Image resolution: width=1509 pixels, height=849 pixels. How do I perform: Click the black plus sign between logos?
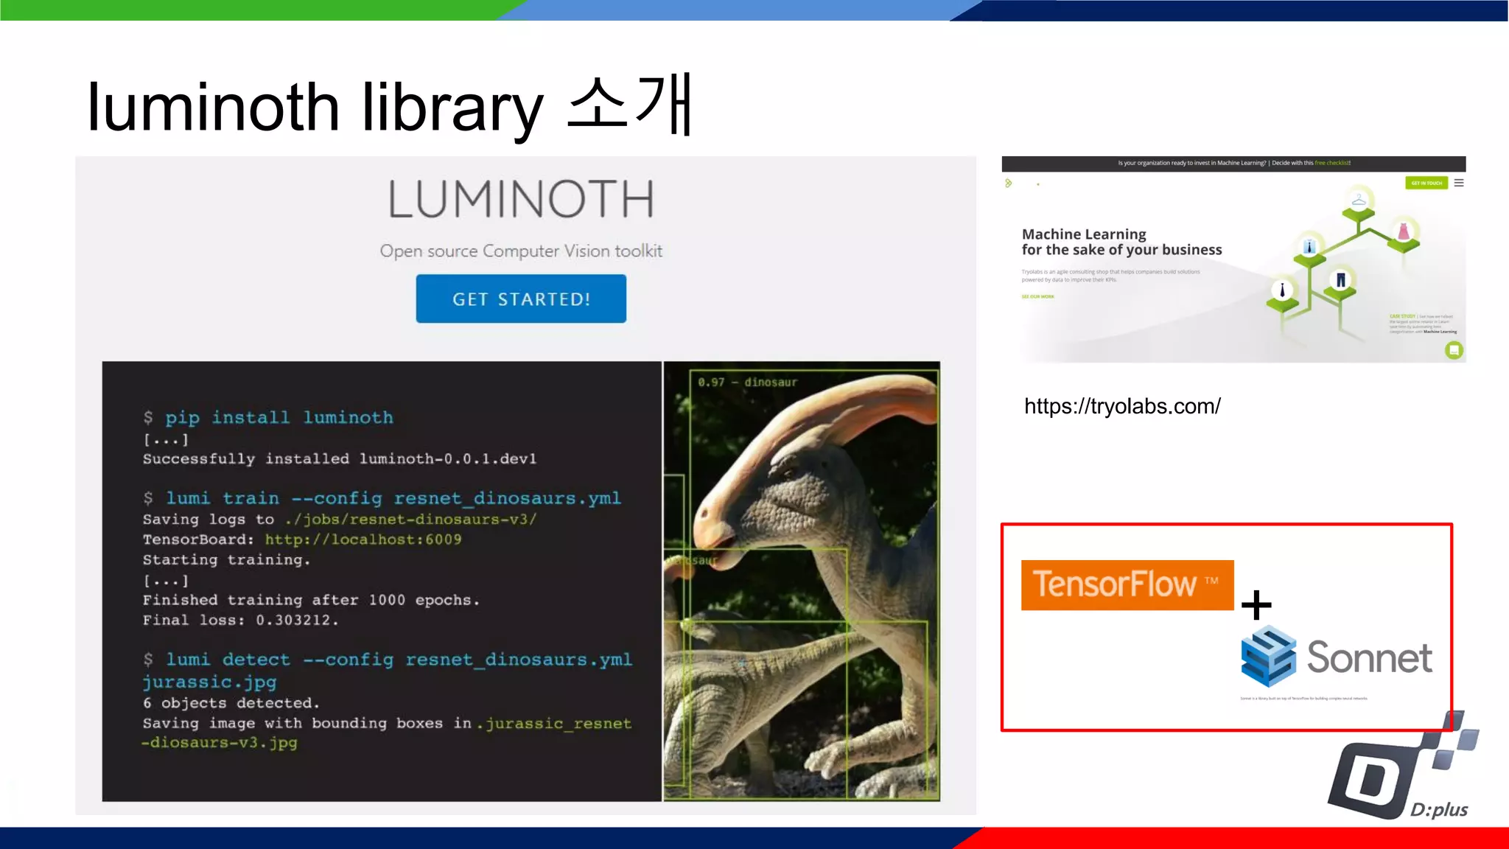coord(1256,605)
